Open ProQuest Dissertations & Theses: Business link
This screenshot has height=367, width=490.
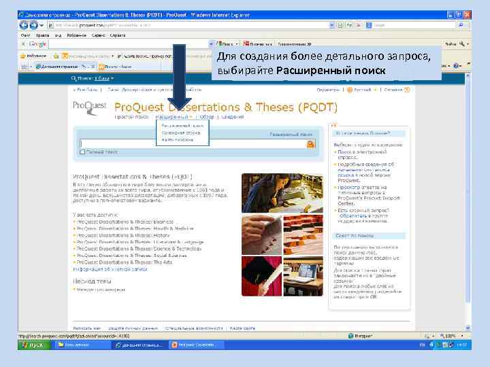point(125,222)
